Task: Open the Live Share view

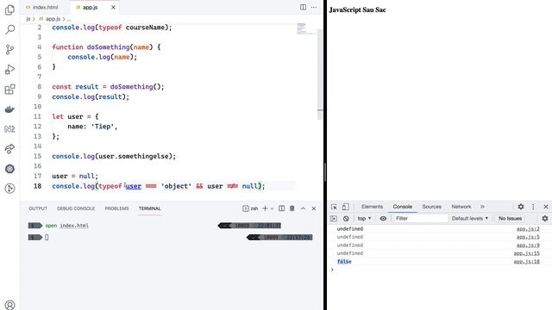Action: point(9,149)
